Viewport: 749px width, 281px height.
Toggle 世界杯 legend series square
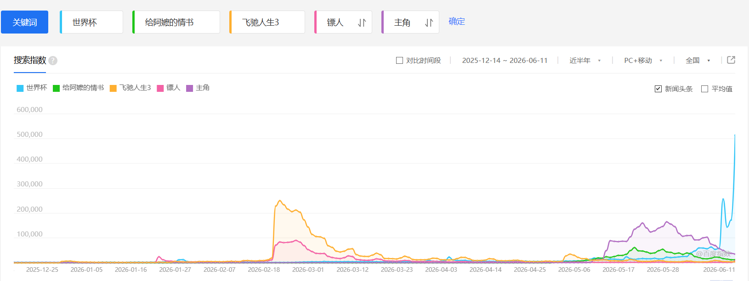(x=20, y=88)
